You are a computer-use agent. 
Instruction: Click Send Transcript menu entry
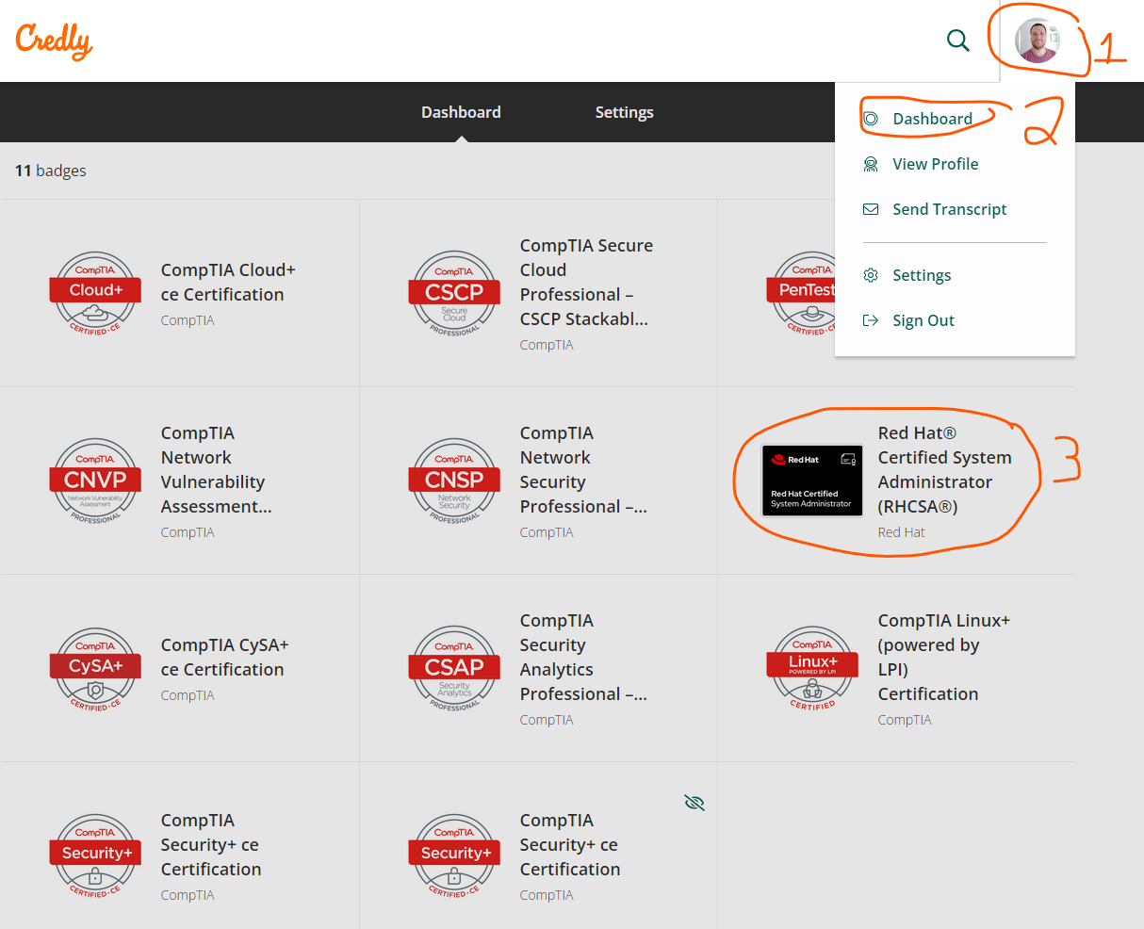pyautogui.click(x=949, y=209)
